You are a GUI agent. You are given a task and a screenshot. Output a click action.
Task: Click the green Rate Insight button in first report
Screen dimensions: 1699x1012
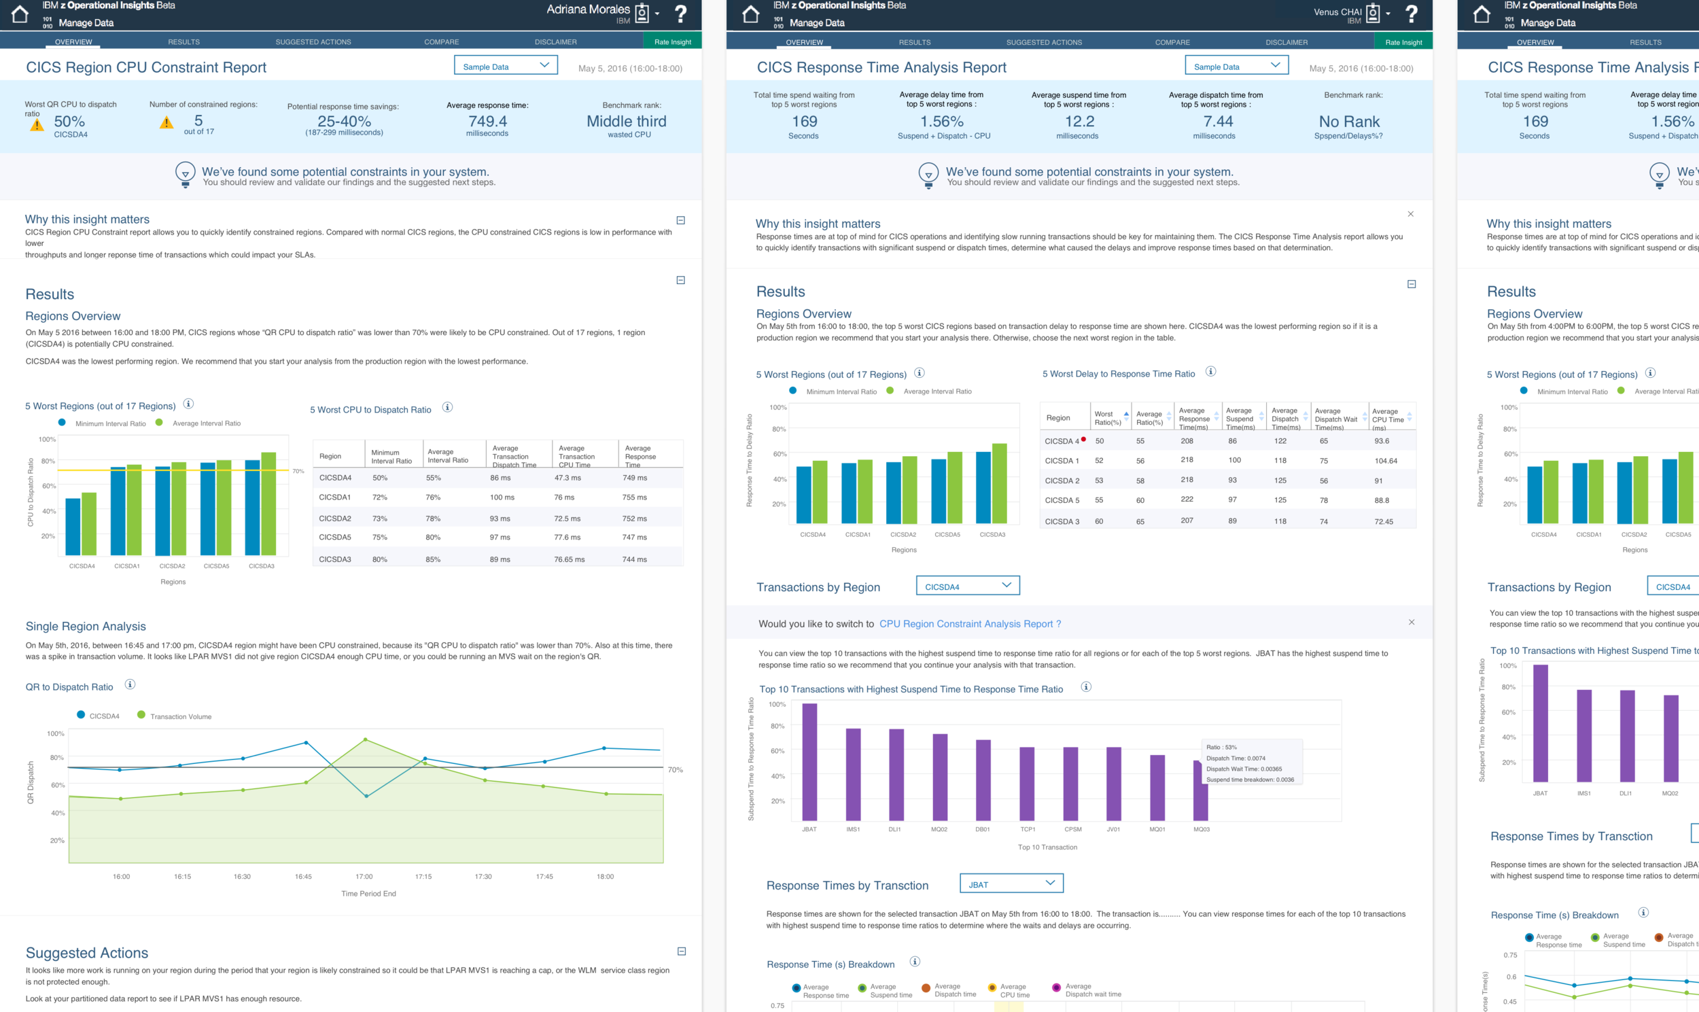coord(672,41)
